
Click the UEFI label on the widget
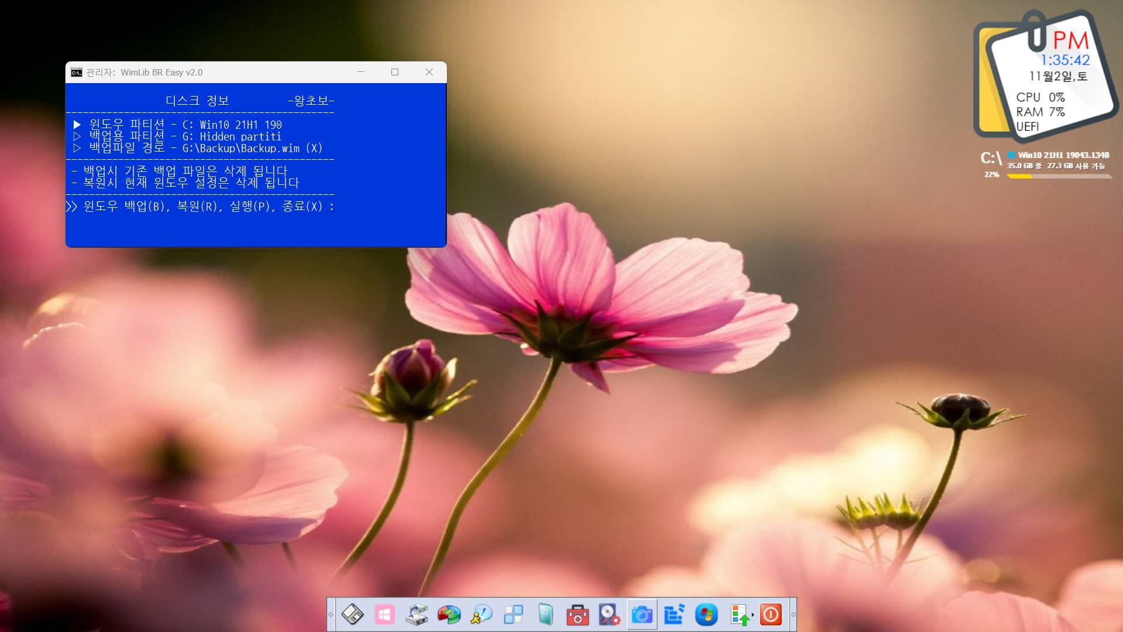pyautogui.click(x=1028, y=126)
